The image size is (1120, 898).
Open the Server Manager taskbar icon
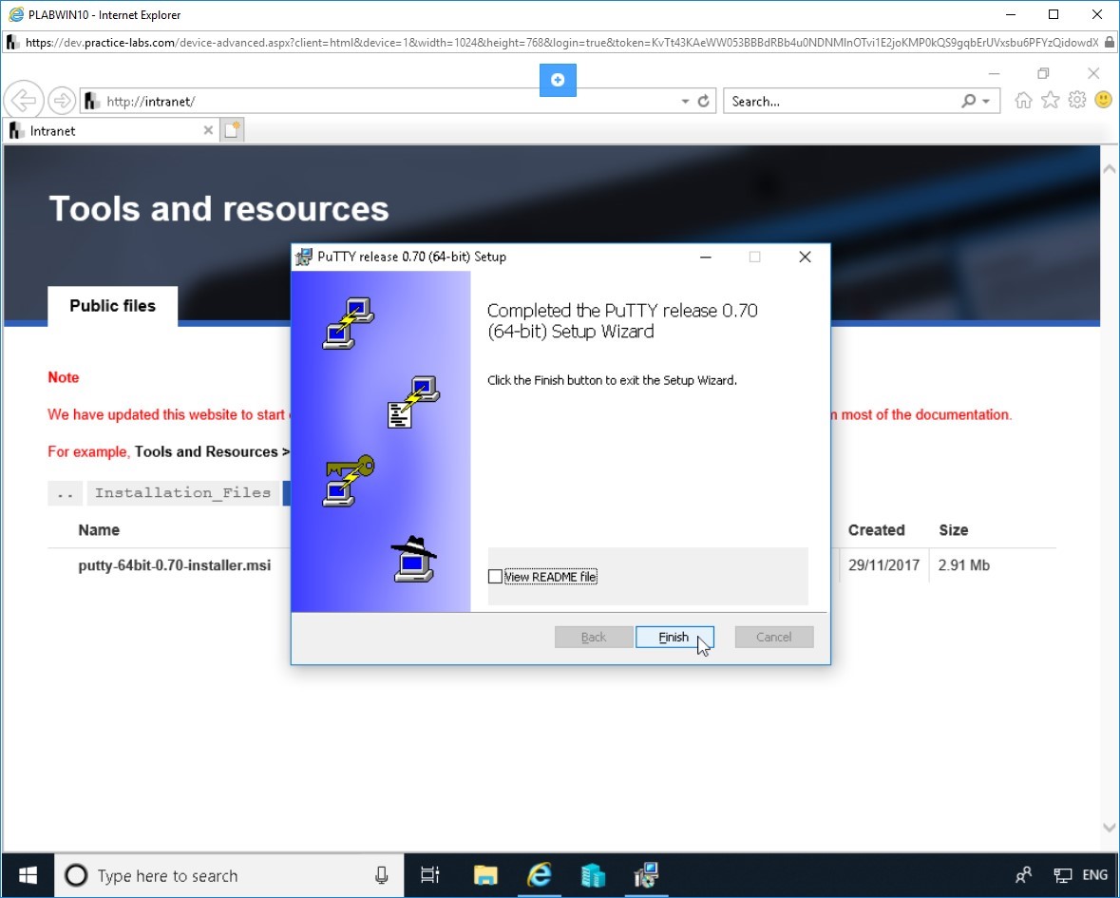593,875
